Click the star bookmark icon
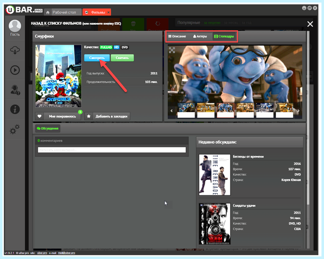The height and width of the screenshot is (259, 324). [89, 116]
